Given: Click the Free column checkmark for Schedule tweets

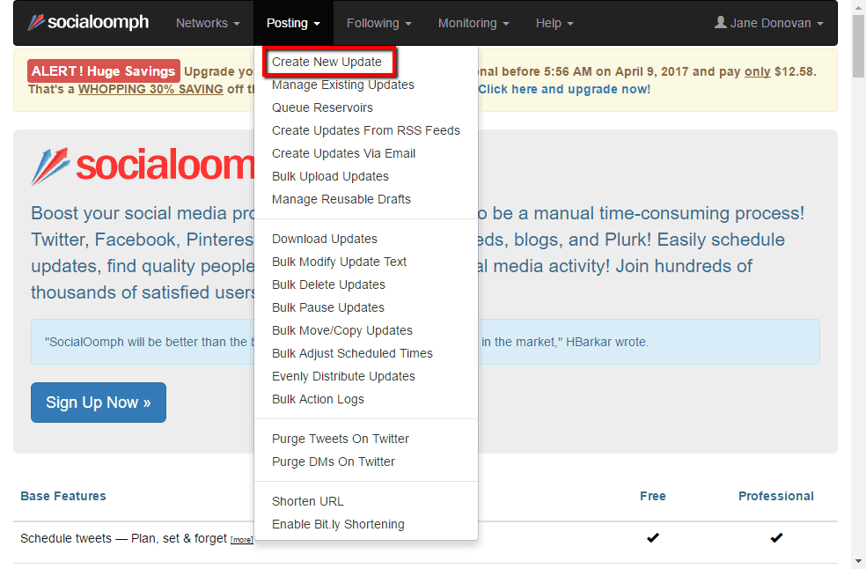Looking at the screenshot, I should [x=653, y=537].
